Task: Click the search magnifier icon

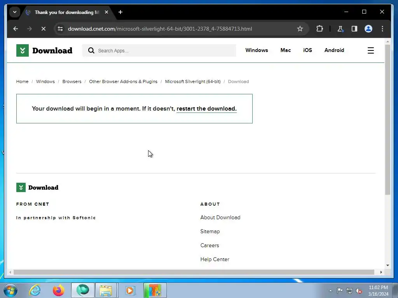Action: (x=91, y=50)
